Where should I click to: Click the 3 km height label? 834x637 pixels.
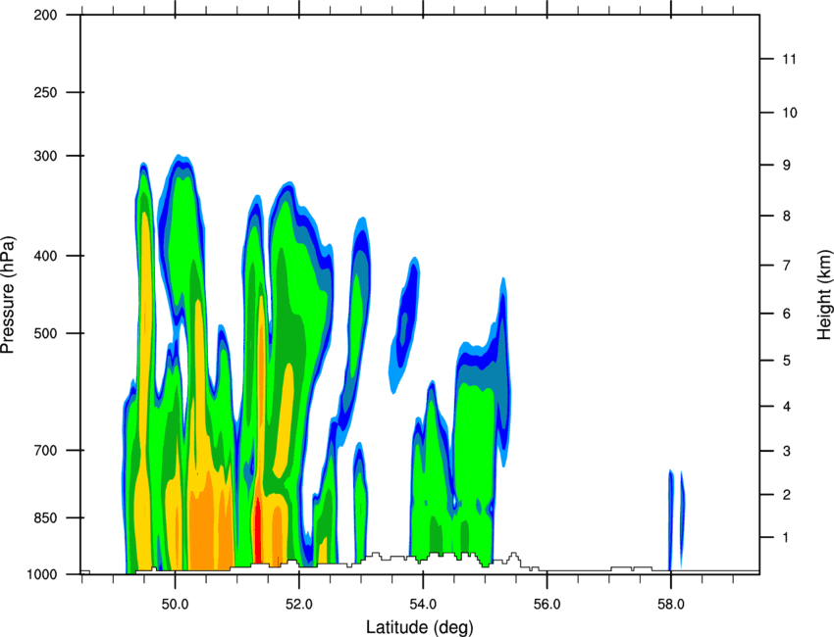tap(787, 451)
